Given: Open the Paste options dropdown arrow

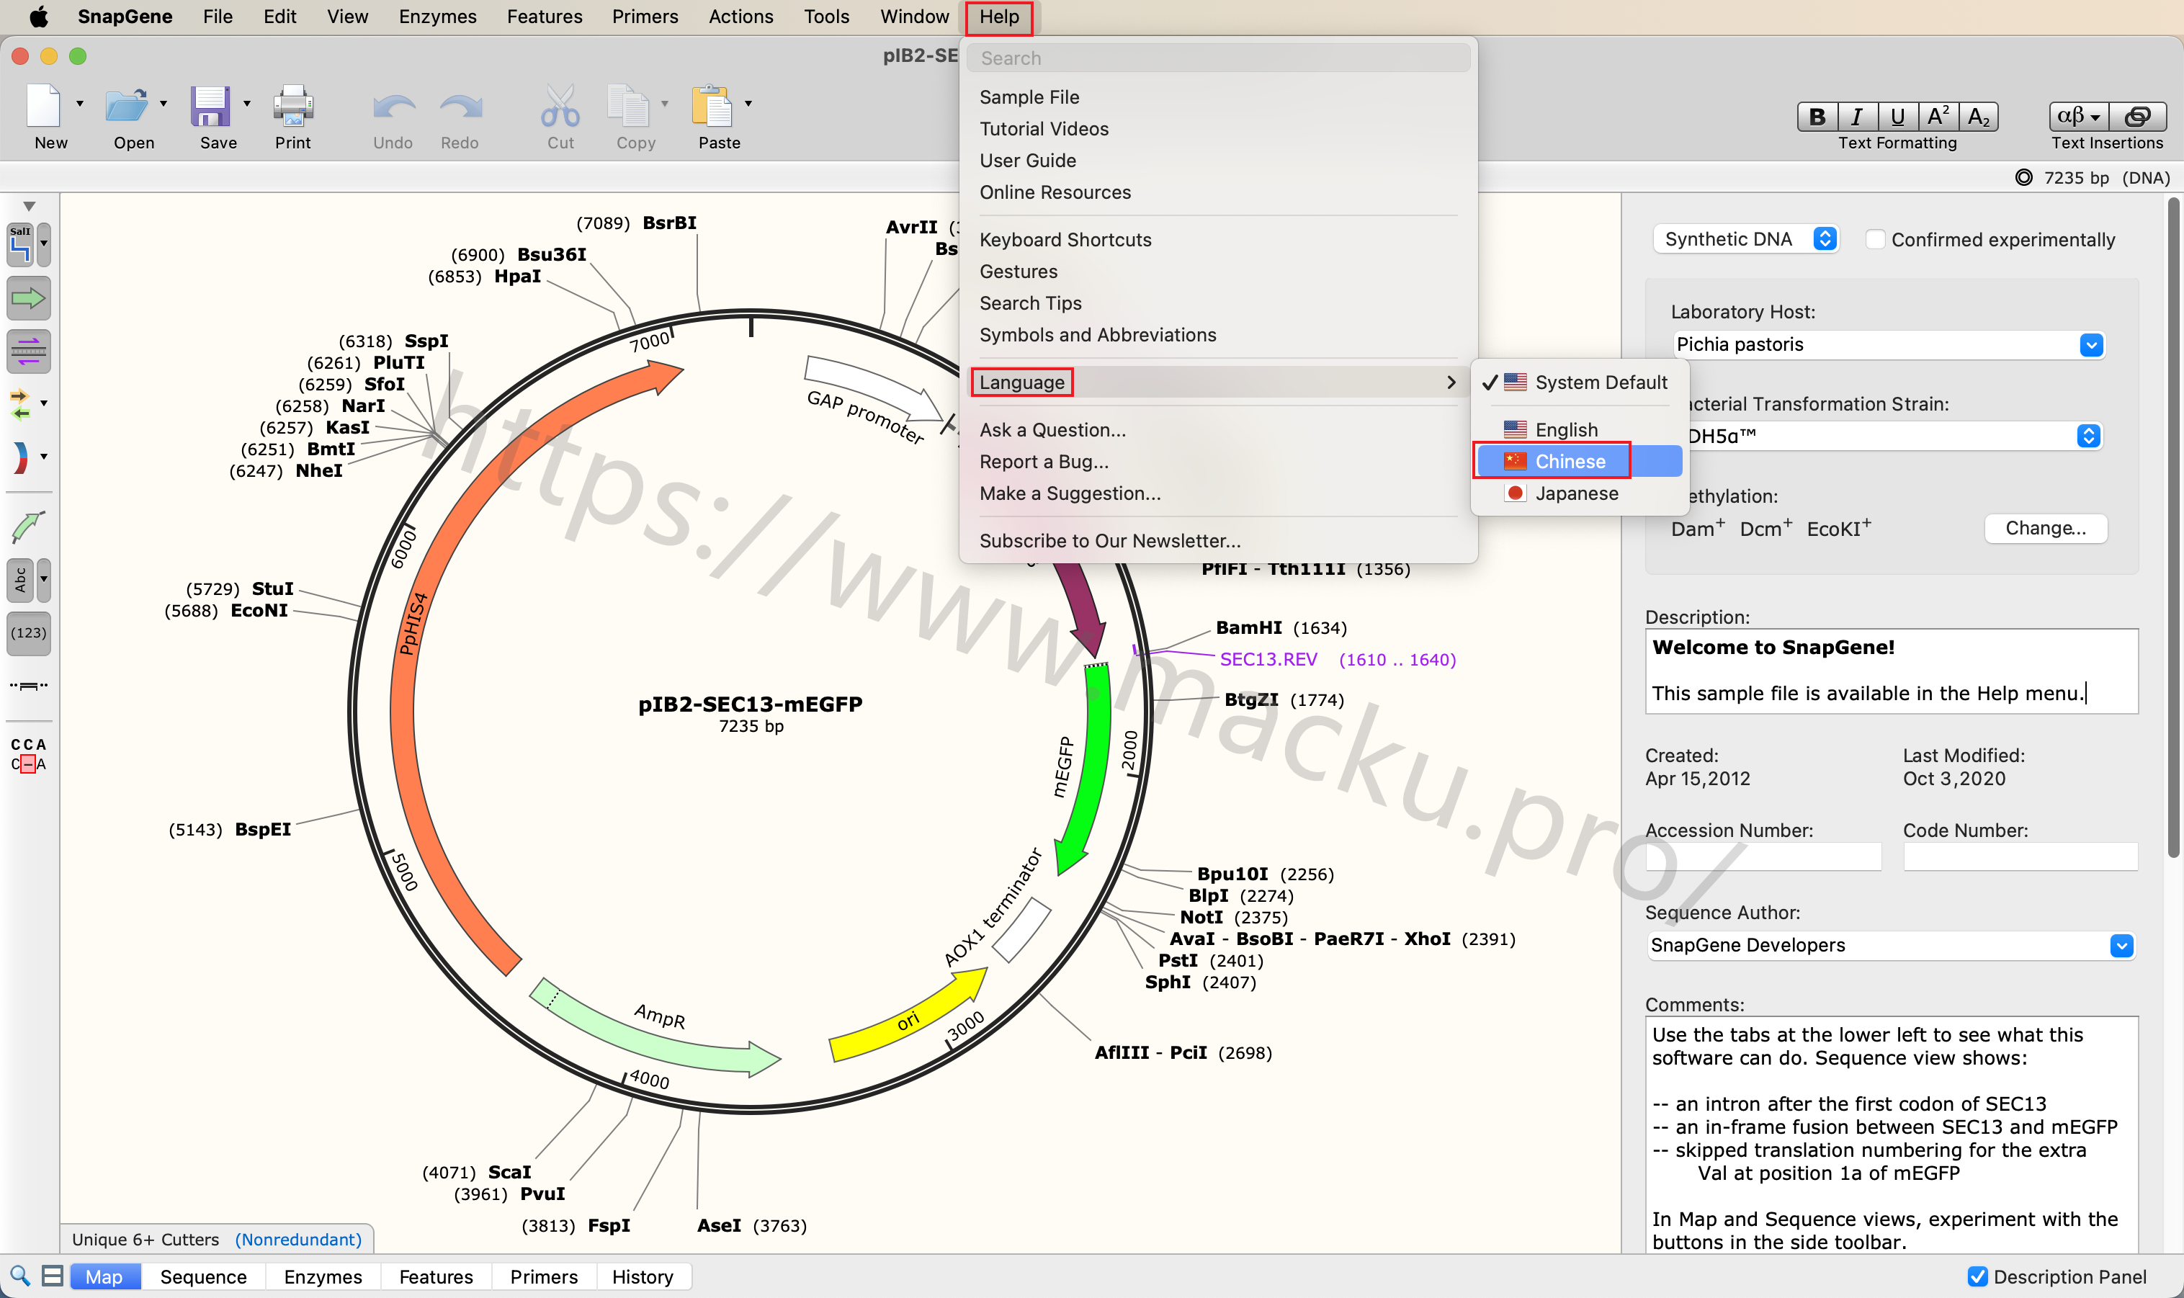Looking at the screenshot, I should [748, 103].
